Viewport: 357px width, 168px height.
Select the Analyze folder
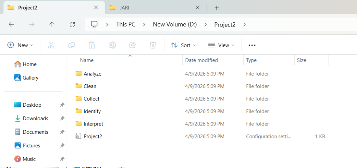(x=92, y=74)
